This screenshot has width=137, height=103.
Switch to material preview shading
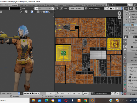click(x=47, y=12)
